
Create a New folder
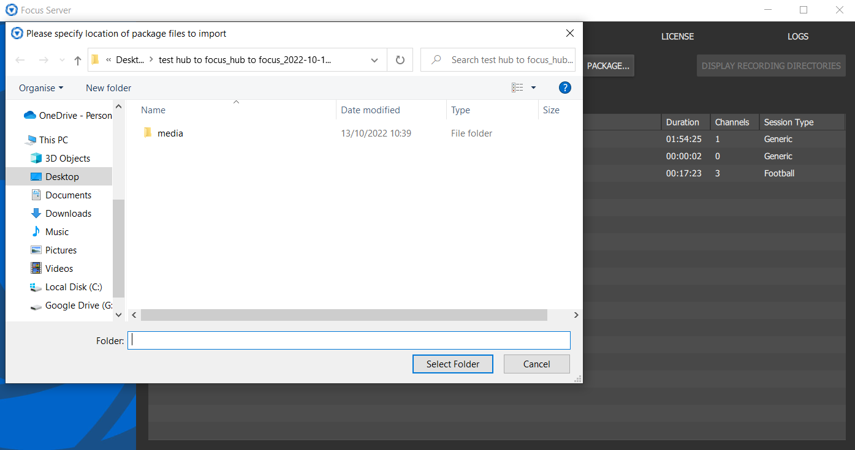[x=108, y=88]
